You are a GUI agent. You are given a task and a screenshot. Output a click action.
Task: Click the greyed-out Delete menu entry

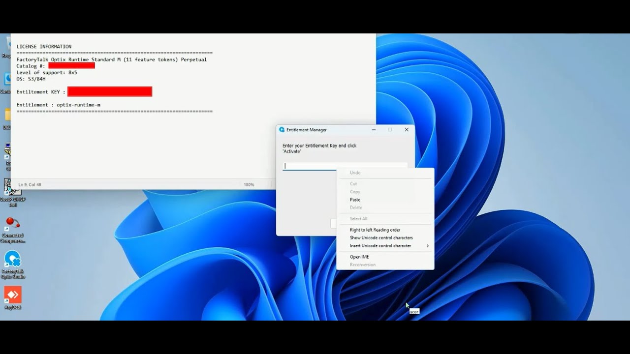356,207
